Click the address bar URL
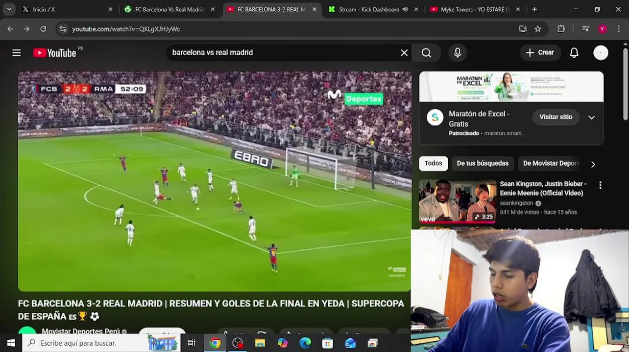629x352 pixels. click(x=126, y=29)
